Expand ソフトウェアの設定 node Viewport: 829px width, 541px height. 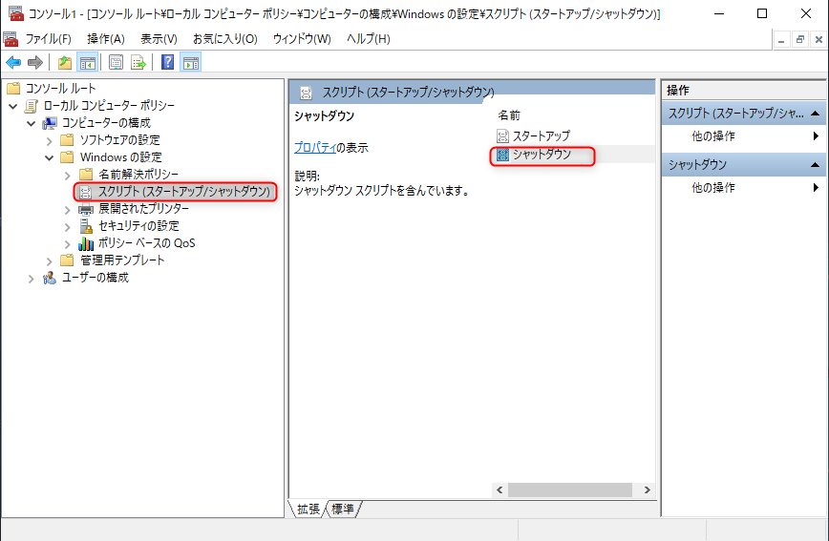[49, 141]
